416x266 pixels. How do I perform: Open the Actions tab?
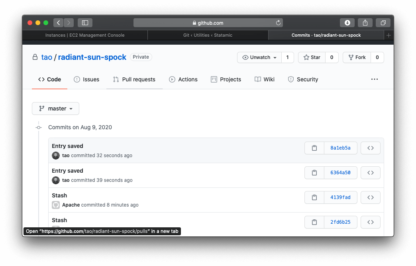pos(183,79)
